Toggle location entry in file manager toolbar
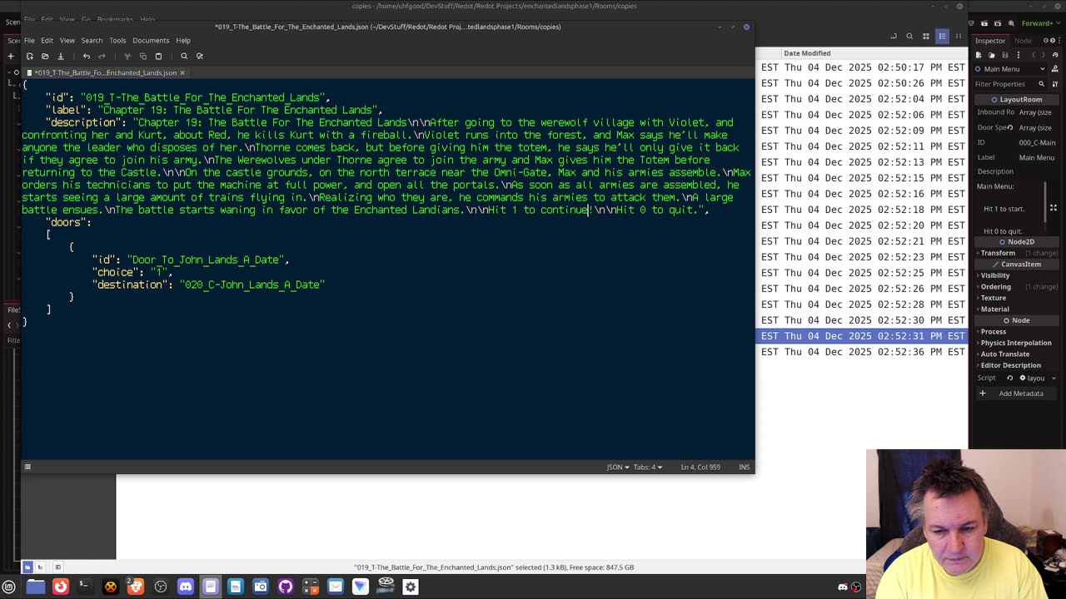The height and width of the screenshot is (599, 1066). 894,36
